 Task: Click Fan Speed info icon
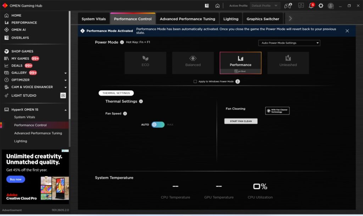pyautogui.click(x=125, y=113)
